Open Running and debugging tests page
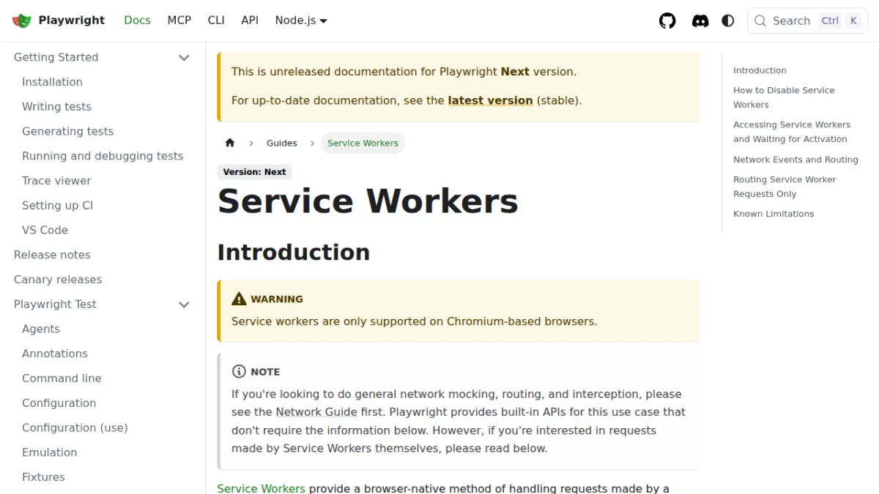This screenshot has width=879, height=494. [103, 156]
